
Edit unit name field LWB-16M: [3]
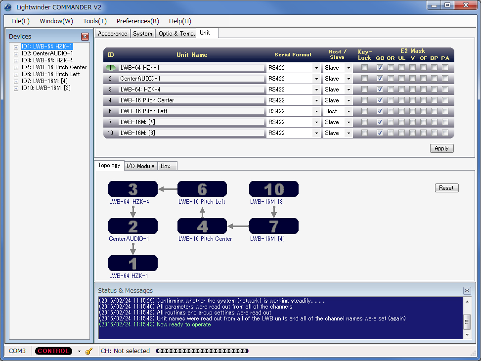pos(191,133)
